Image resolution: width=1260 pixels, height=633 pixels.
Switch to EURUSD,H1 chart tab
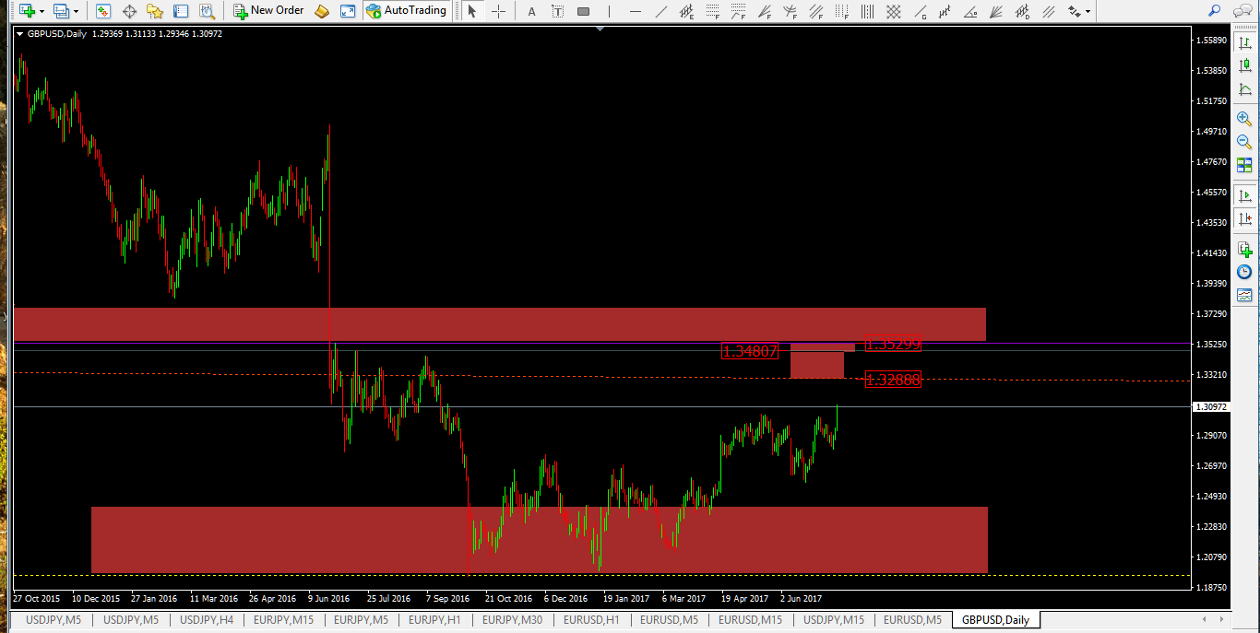pos(590,620)
